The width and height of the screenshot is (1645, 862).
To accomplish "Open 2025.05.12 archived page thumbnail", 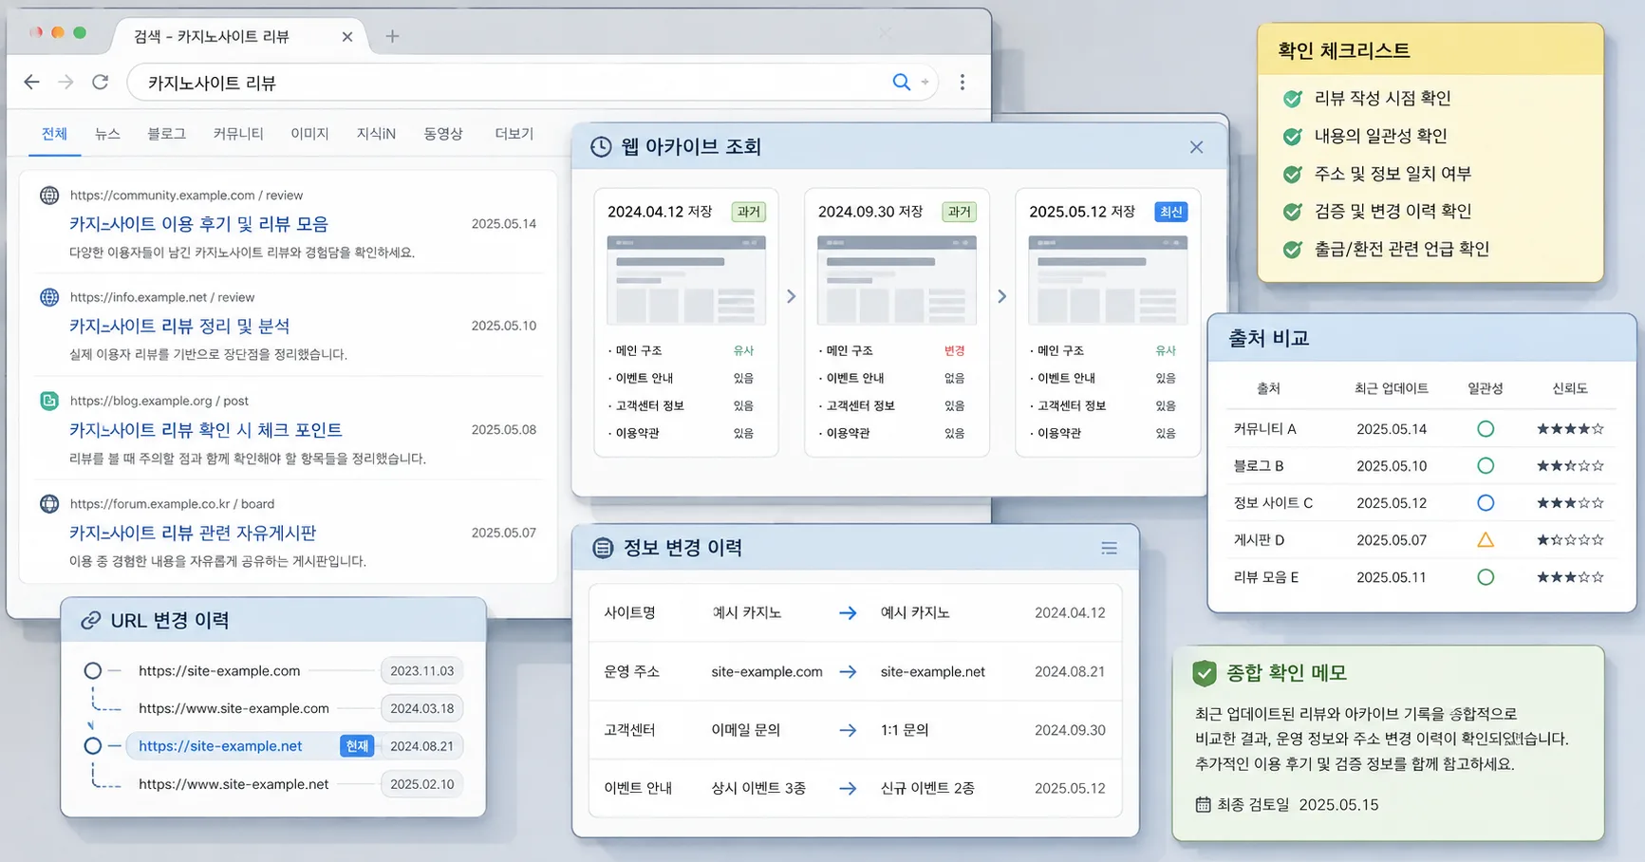I will click(x=1108, y=281).
